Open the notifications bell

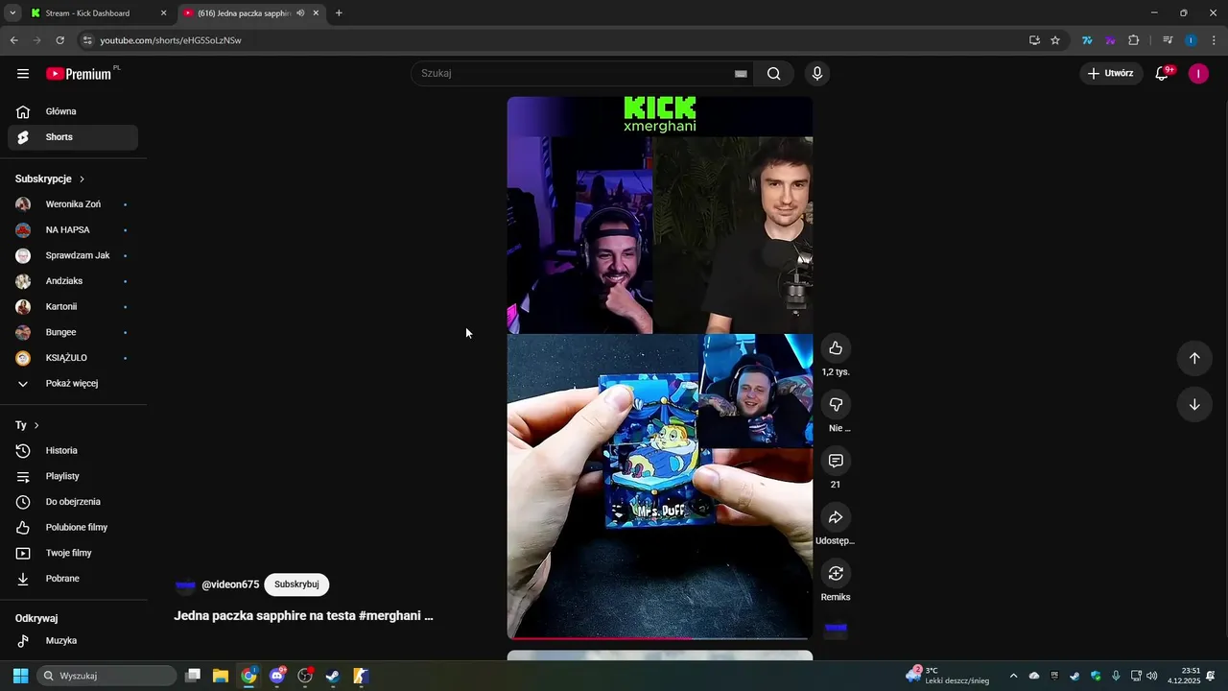tap(1163, 74)
